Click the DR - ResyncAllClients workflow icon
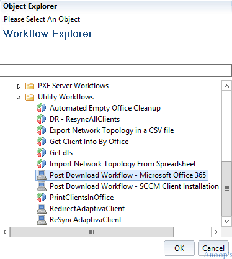 (x=42, y=119)
